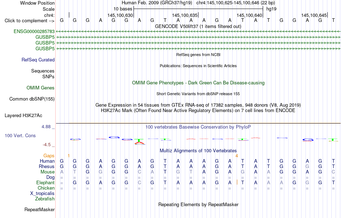The width and height of the screenshot is (341, 218).
Task: Open the Layered H3K27Ac track label
Action: coord(23,116)
